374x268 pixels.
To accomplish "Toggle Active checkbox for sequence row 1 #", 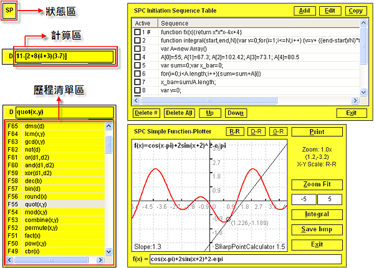I will [x=137, y=32].
